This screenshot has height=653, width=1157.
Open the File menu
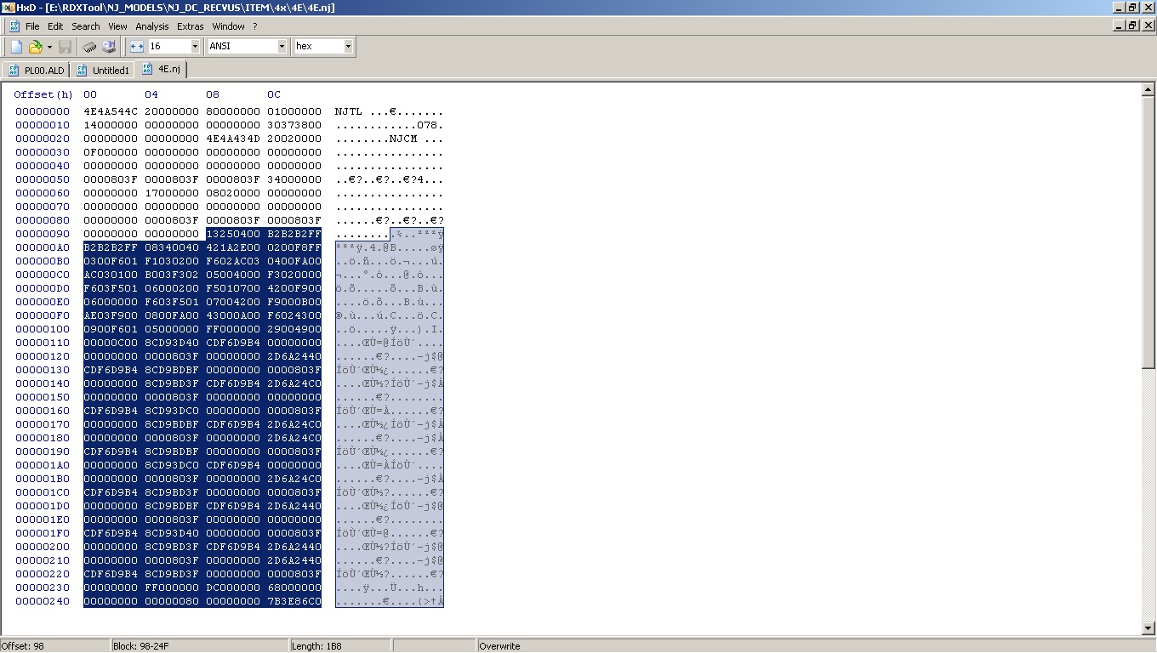point(32,26)
